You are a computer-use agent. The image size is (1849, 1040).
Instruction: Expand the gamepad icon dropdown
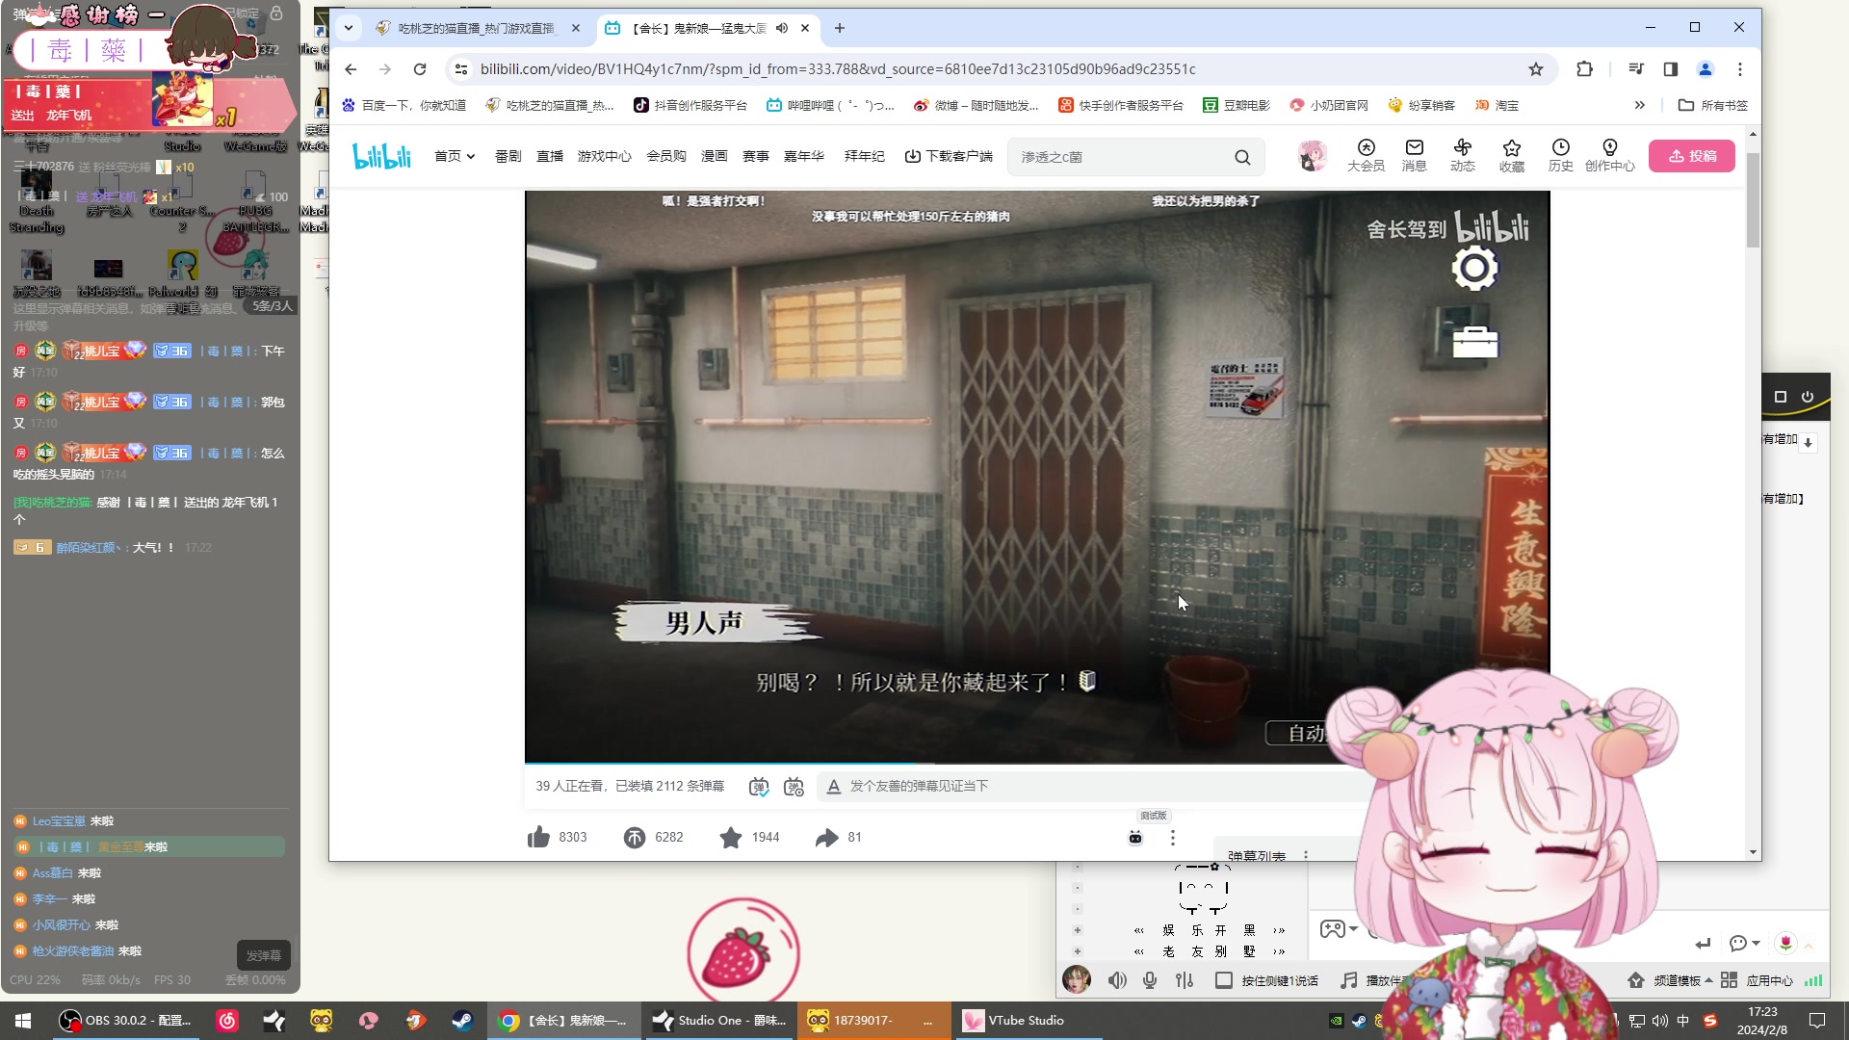[x=1353, y=929]
